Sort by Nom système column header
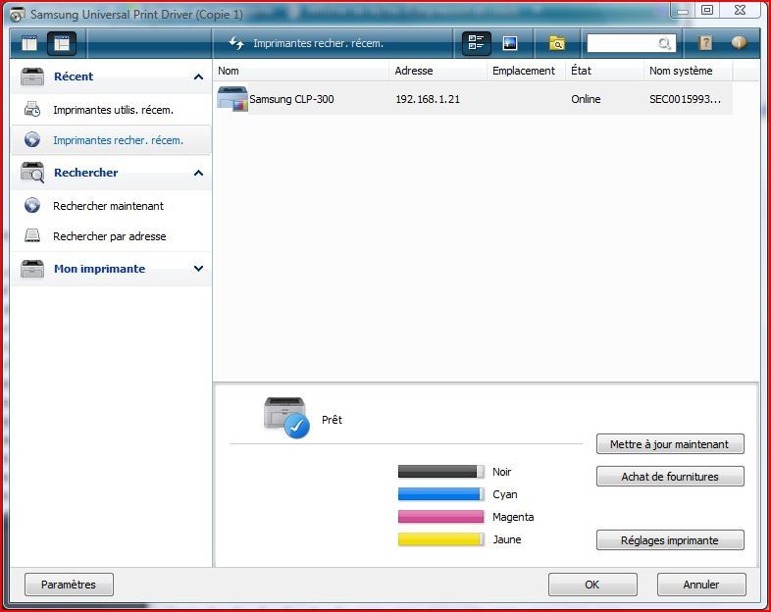Viewport: 771px width, 612px height. 689,71
